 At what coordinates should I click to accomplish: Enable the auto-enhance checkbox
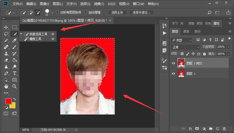click(86, 12)
